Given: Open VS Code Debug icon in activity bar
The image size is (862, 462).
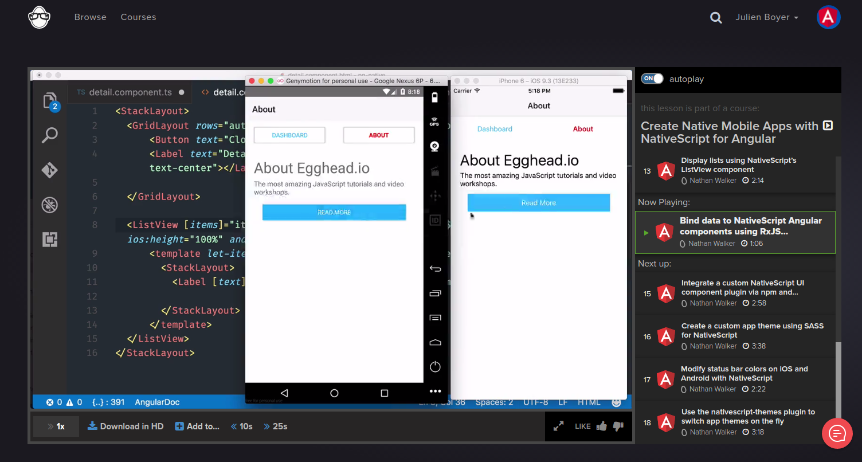Looking at the screenshot, I should (50, 205).
